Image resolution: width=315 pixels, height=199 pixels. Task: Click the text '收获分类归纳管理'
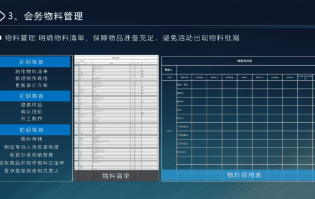tap(32, 155)
